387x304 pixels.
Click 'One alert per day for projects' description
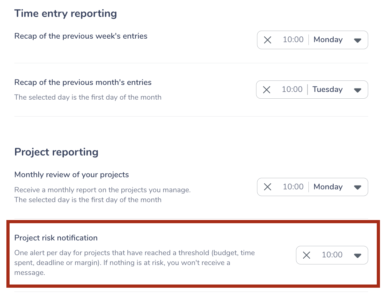point(134,263)
